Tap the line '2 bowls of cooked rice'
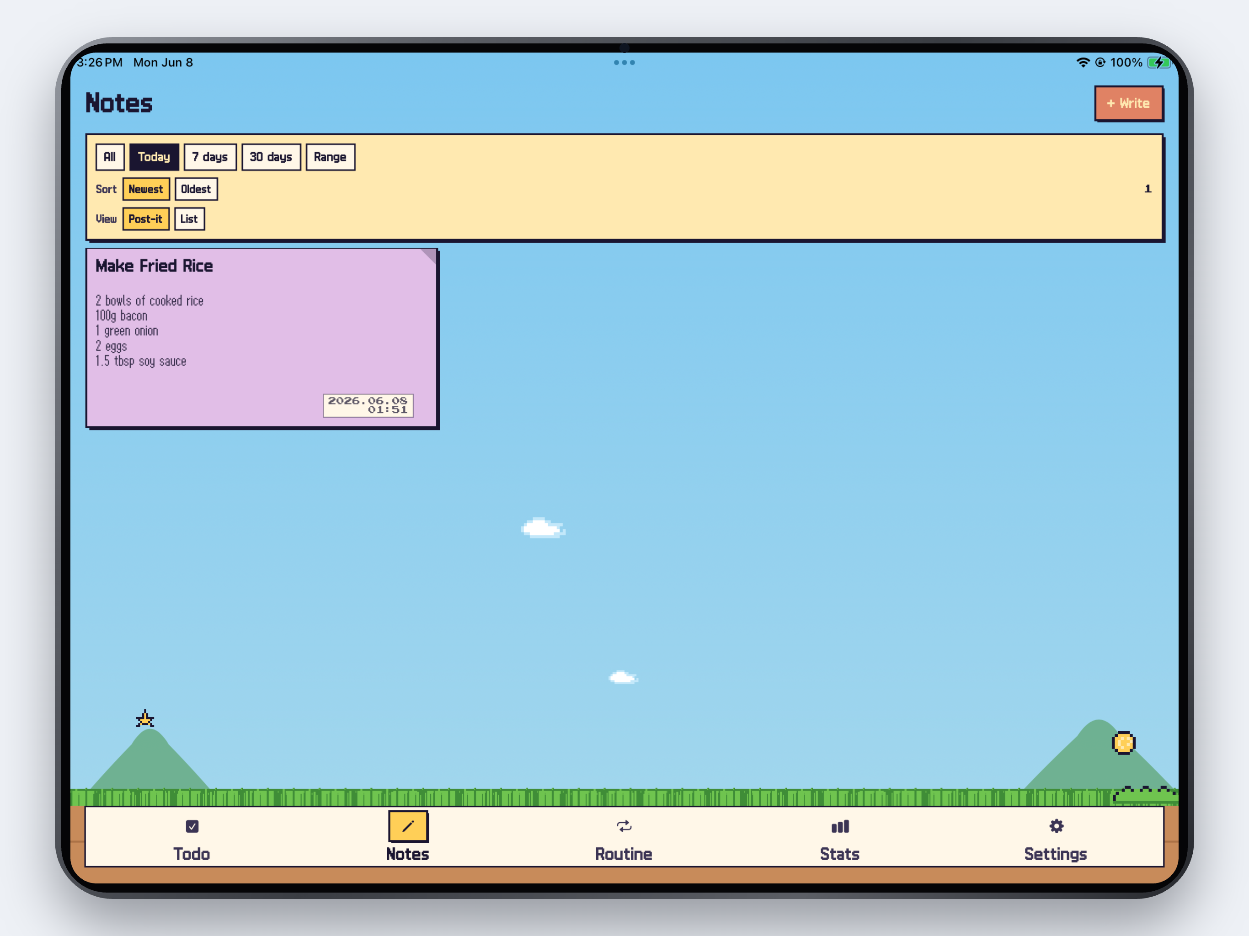The image size is (1249, 936). click(149, 301)
